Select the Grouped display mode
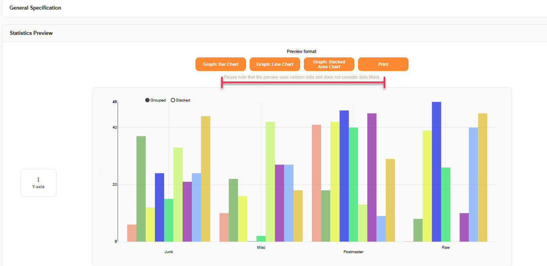 (x=147, y=100)
